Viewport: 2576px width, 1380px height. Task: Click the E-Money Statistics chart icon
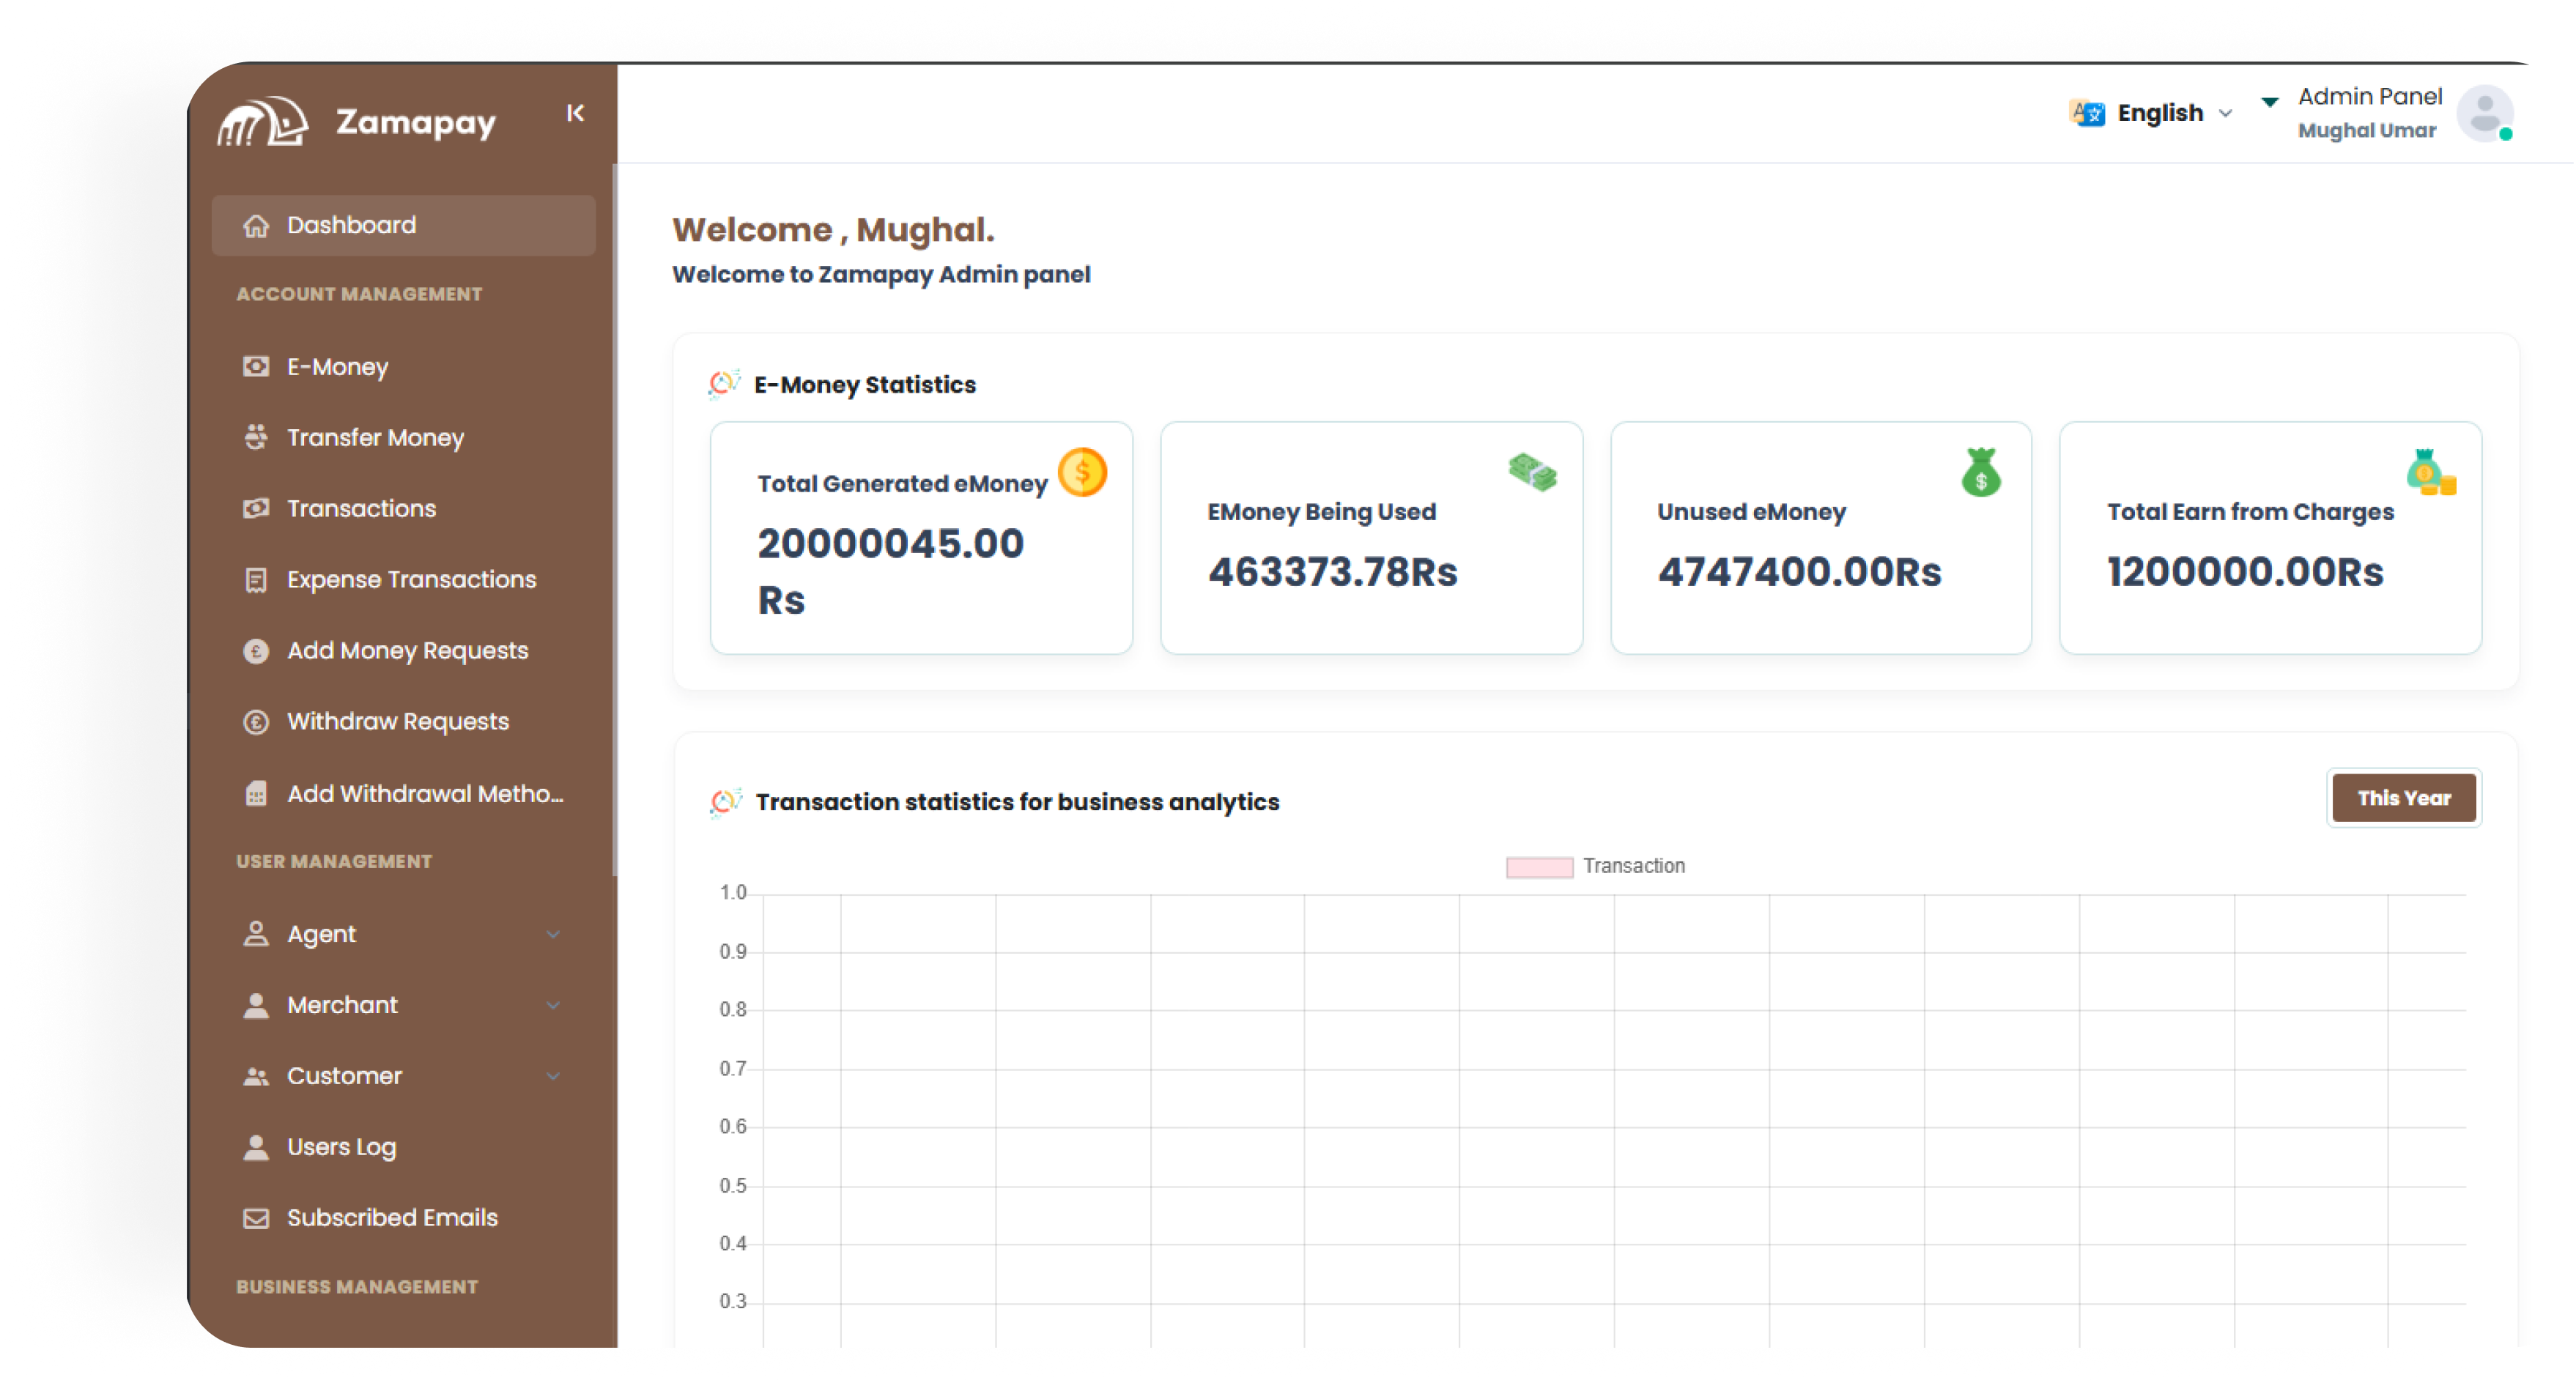point(724,384)
